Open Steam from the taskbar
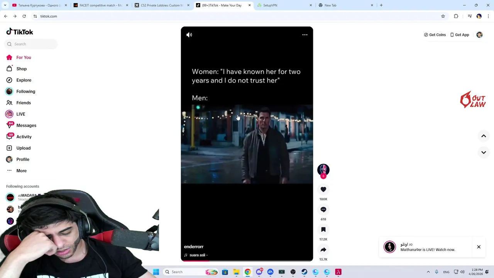Screen dimensions: 494x278 pyautogui.click(x=305, y=272)
